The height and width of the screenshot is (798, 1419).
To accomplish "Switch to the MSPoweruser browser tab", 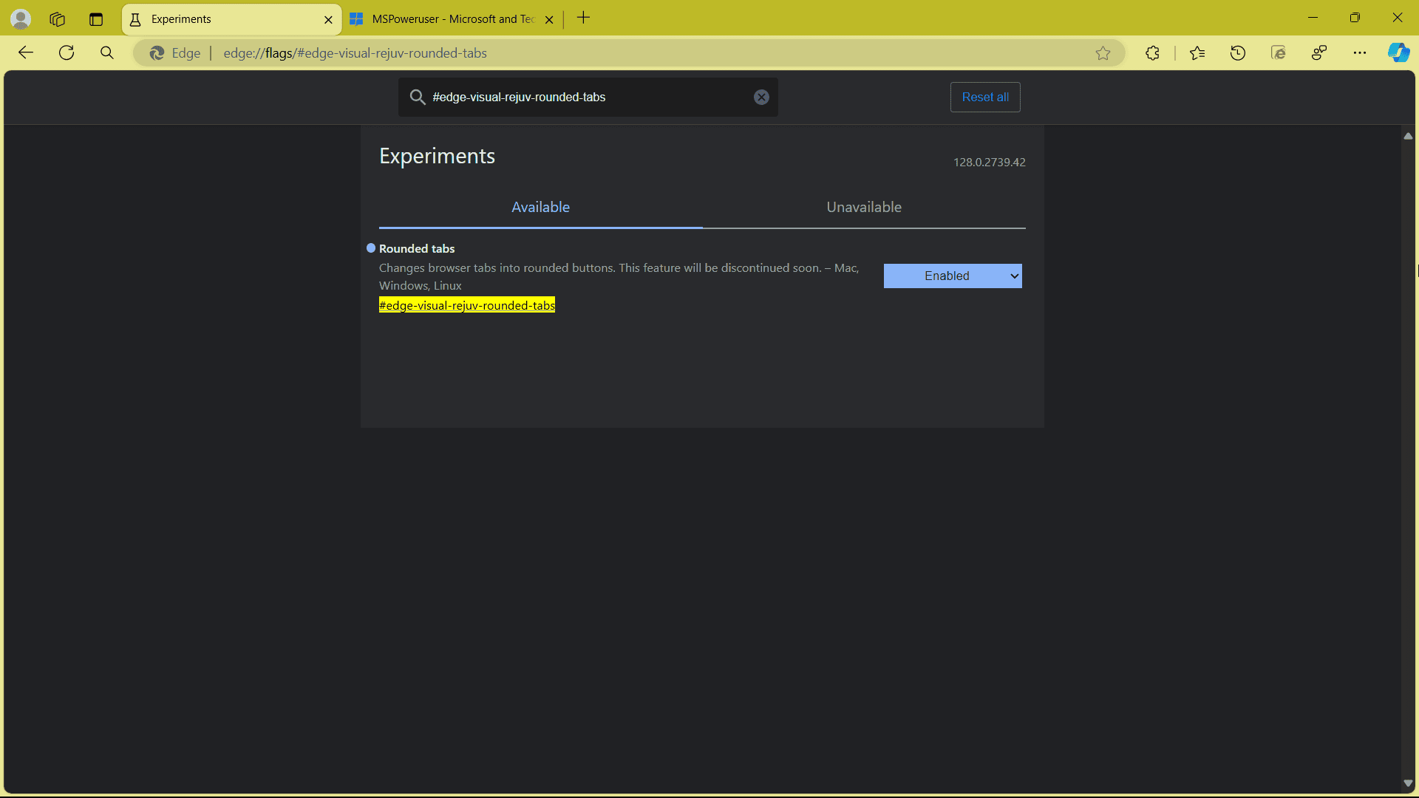I will (452, 19).
